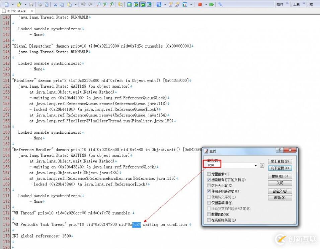Screen dimensions: 320x249
Task: Open the 宏 toolbar label
Action: (x=311, y=4)
